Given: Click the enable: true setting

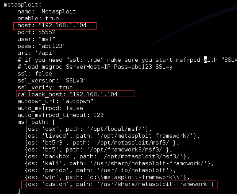Looking at the screenshot, I should (x=38, y=18).
